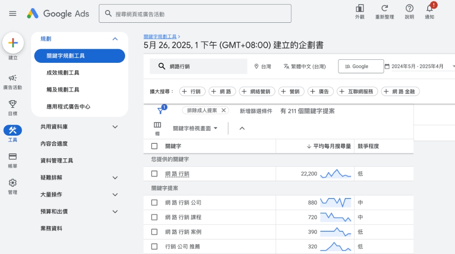Open 管理 admin gear icon
455x254 pixels.
(12, 187)
